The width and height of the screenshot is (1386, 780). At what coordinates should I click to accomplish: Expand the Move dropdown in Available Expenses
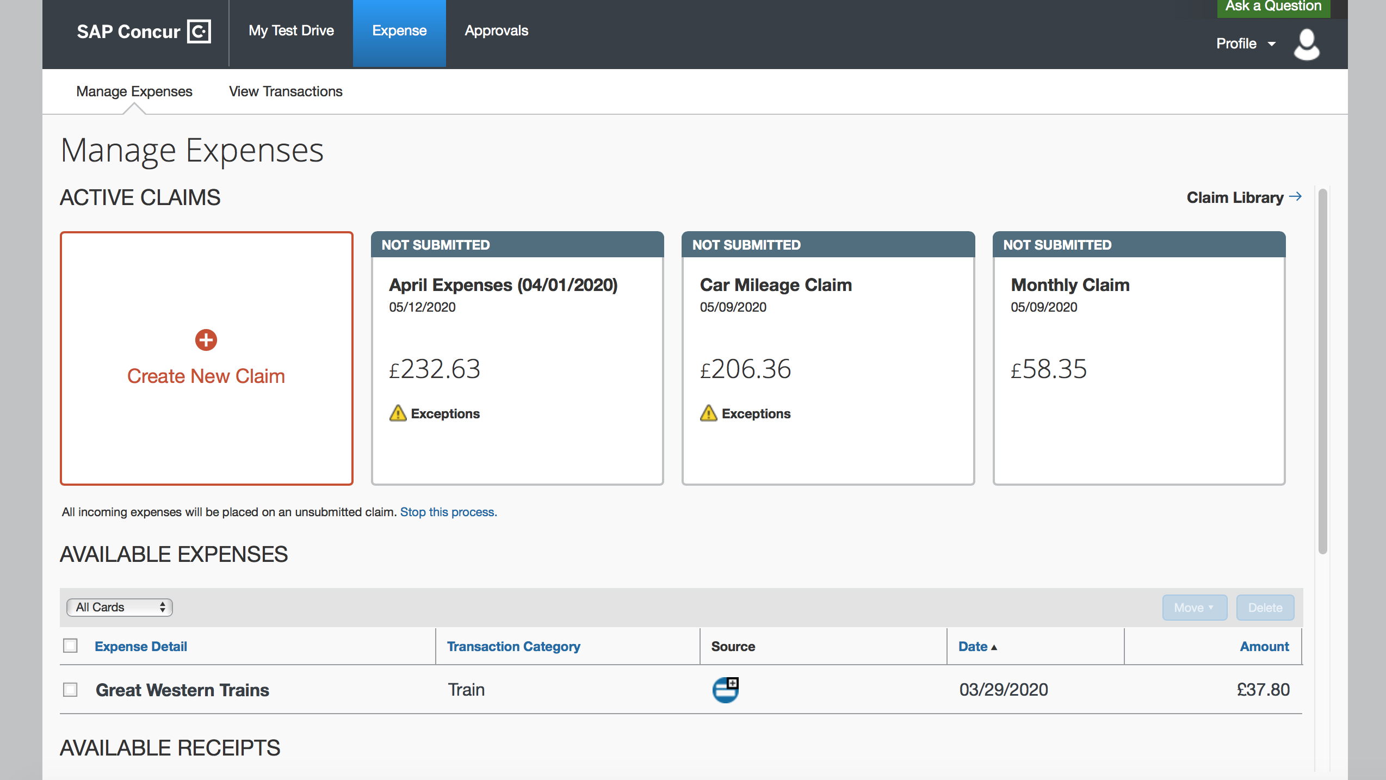(x=1192, y=606)
